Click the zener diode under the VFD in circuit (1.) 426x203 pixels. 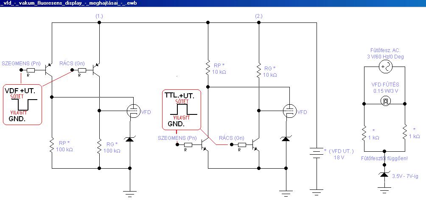tap(129, 139)
